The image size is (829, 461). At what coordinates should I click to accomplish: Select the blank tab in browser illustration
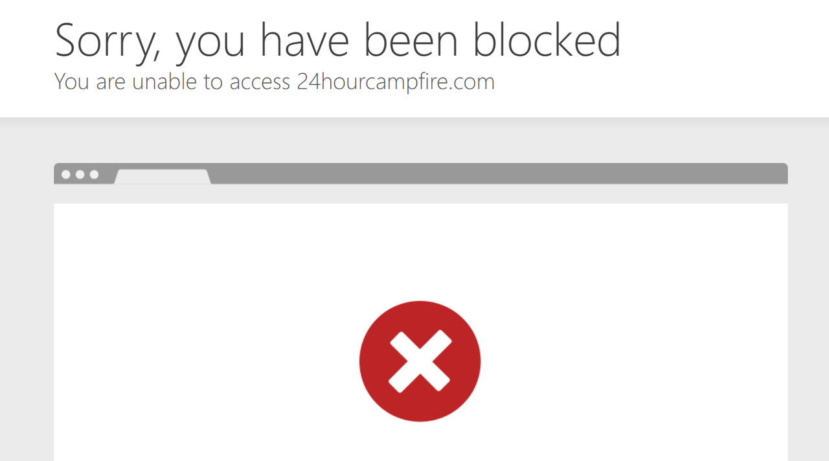[163, 177]
